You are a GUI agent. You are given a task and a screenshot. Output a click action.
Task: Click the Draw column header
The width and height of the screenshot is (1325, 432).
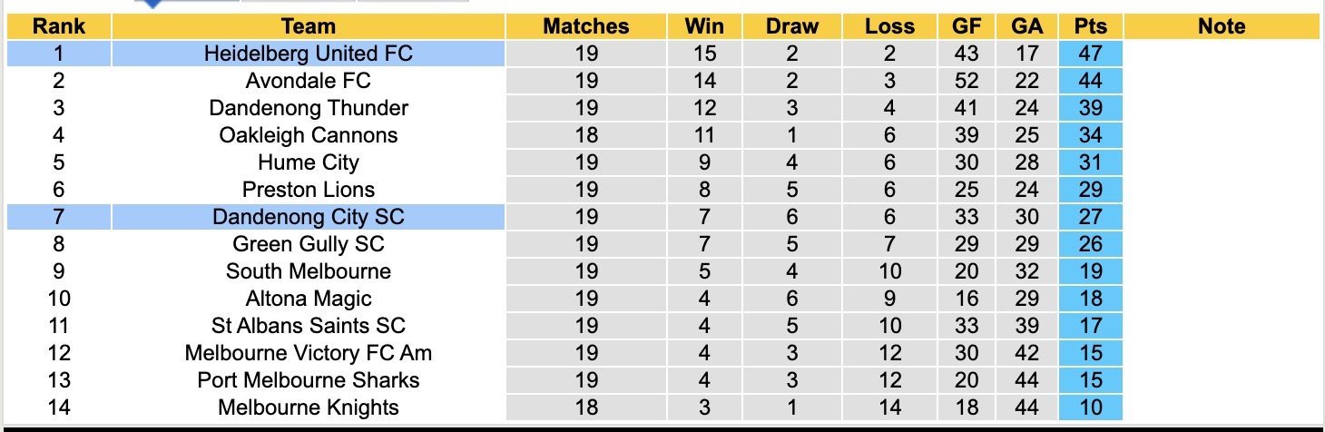791,26
